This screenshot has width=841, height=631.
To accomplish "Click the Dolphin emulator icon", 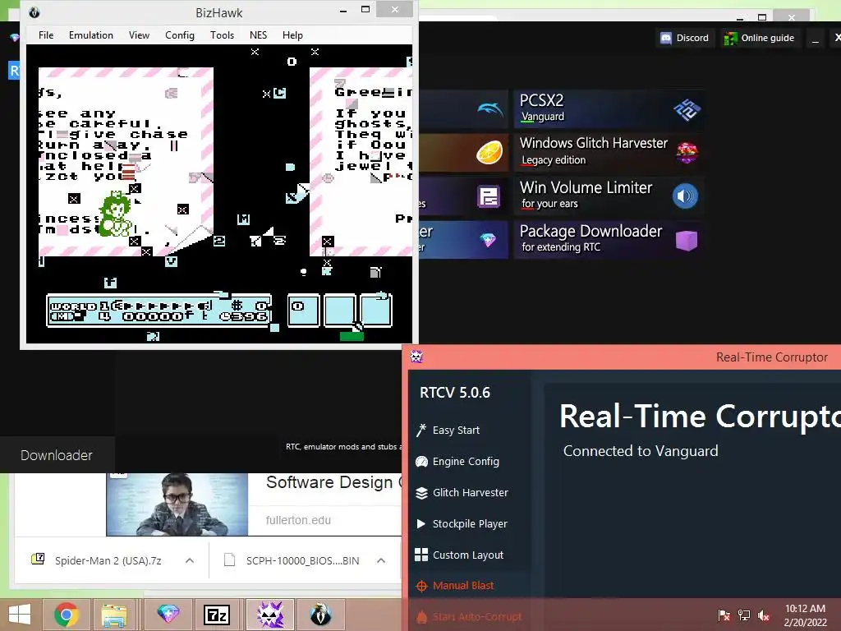I will click(490, 109).
